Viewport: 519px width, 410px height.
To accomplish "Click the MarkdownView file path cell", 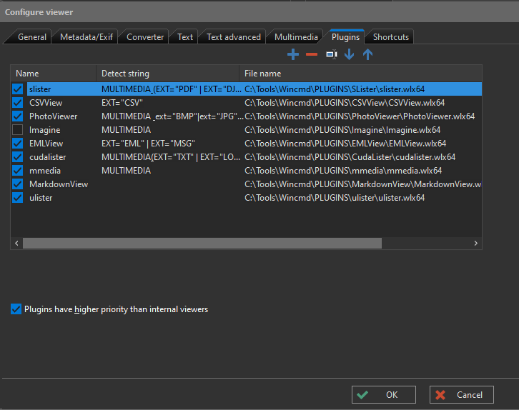I will [362, 184].
